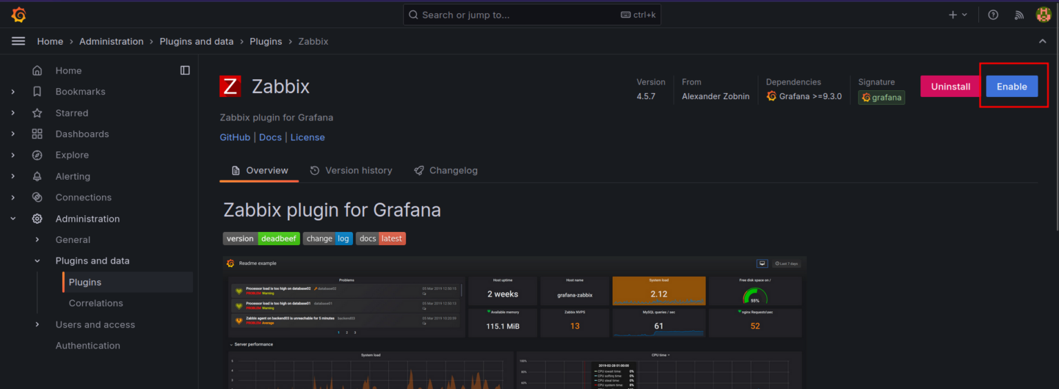Click the Grafana icon beside Grafana >=9.3.0
1059x389 pixels.
(x=771, y=96)
